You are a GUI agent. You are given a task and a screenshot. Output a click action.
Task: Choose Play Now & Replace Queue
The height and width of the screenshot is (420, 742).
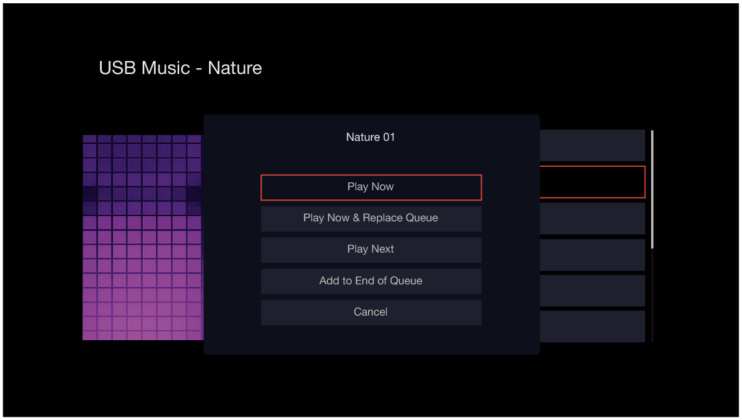pyautogui.click(x=371, y=218)
